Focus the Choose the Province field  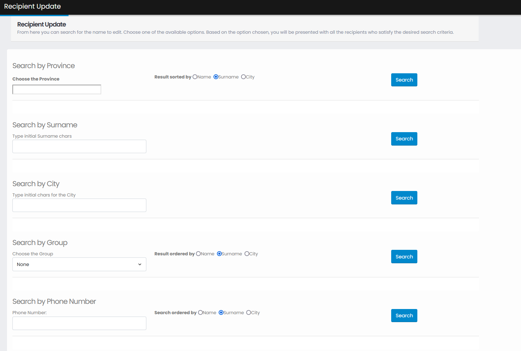[x=57, y=89]
